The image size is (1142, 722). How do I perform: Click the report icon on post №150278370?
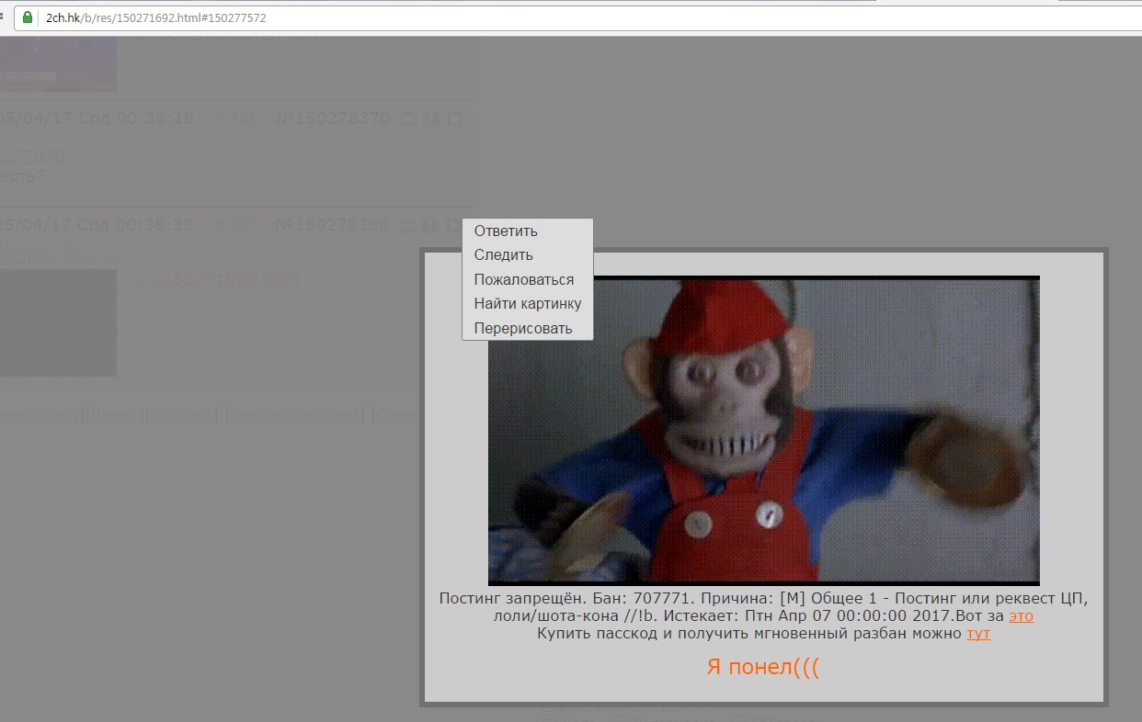click(x=430, y=119)
